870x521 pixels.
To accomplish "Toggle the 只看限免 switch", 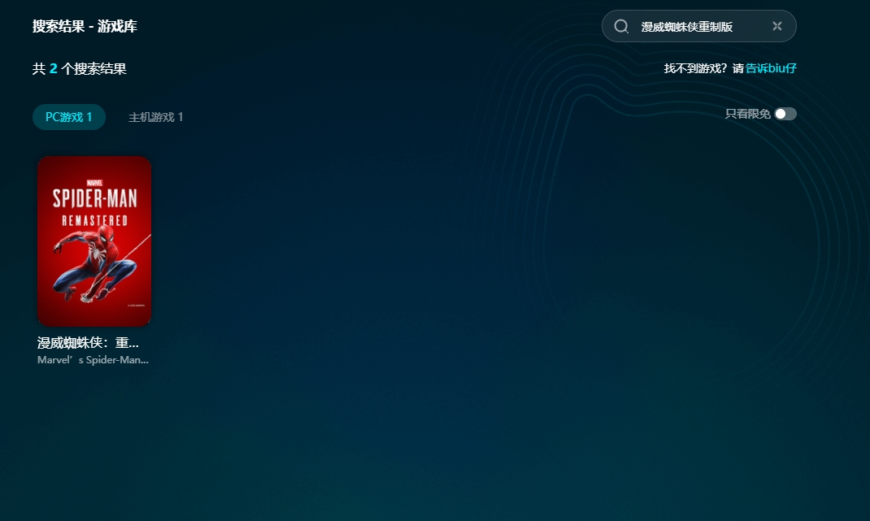I will tap(785, 114).
